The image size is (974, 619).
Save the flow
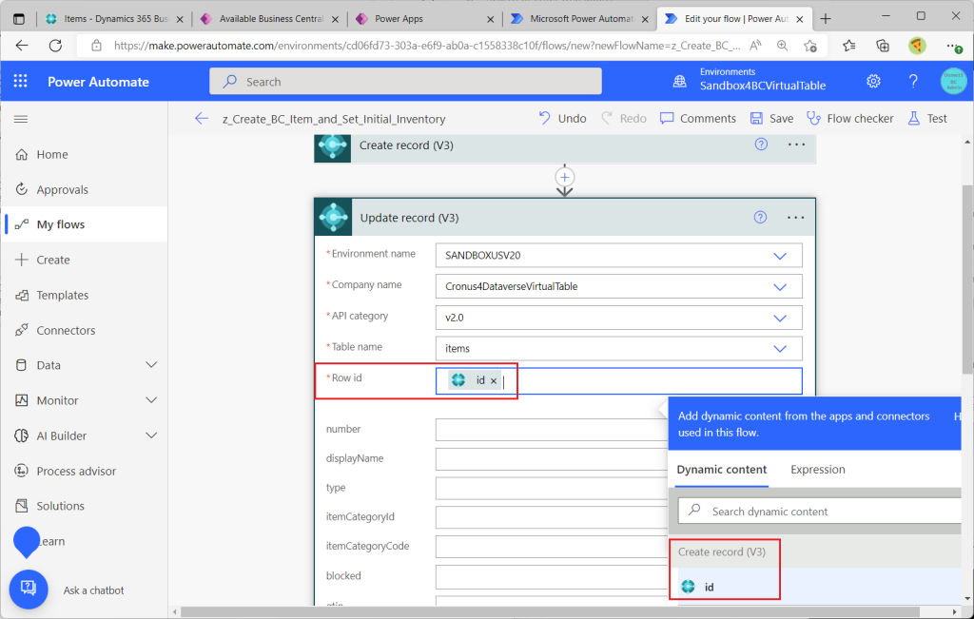point(771,119)
